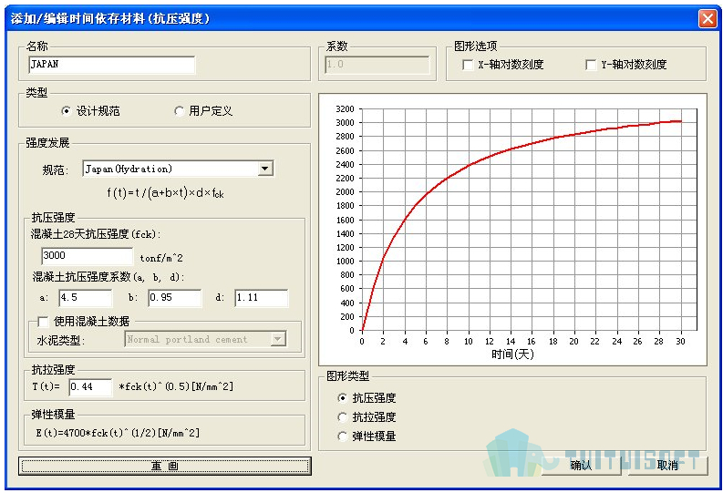Click the 30 value on the X axis
723x493 pixels.
tap(680, 342)
